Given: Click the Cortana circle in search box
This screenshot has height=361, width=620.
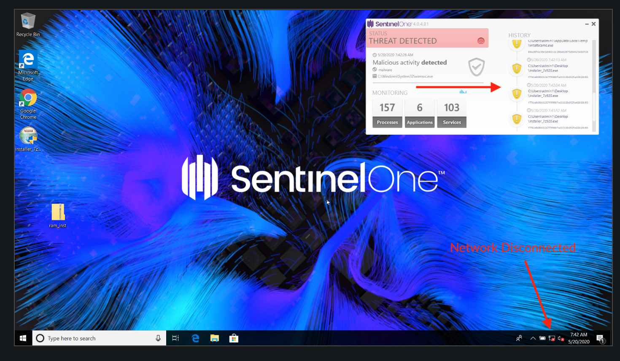Looking at the screenshot, I should pos(40,338).
